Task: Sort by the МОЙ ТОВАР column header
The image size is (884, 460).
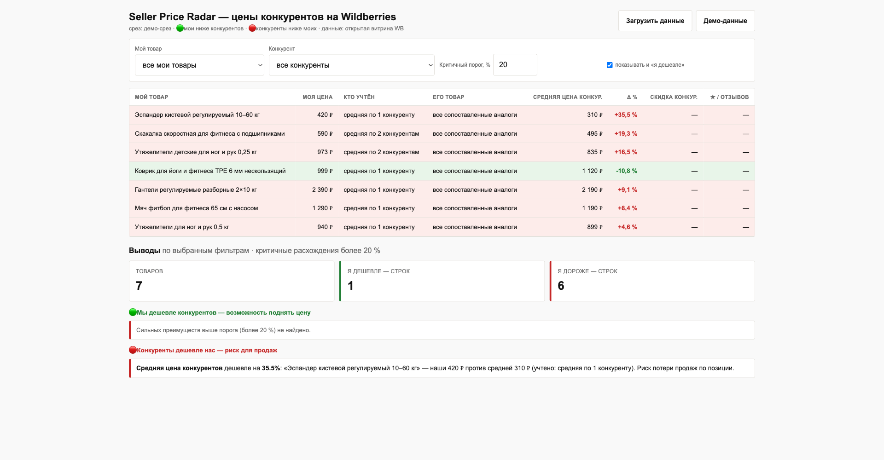Action: click(151, 97)
